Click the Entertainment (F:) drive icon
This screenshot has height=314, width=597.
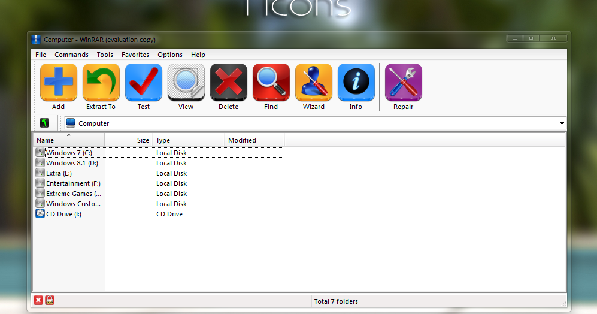coord(40,183)
